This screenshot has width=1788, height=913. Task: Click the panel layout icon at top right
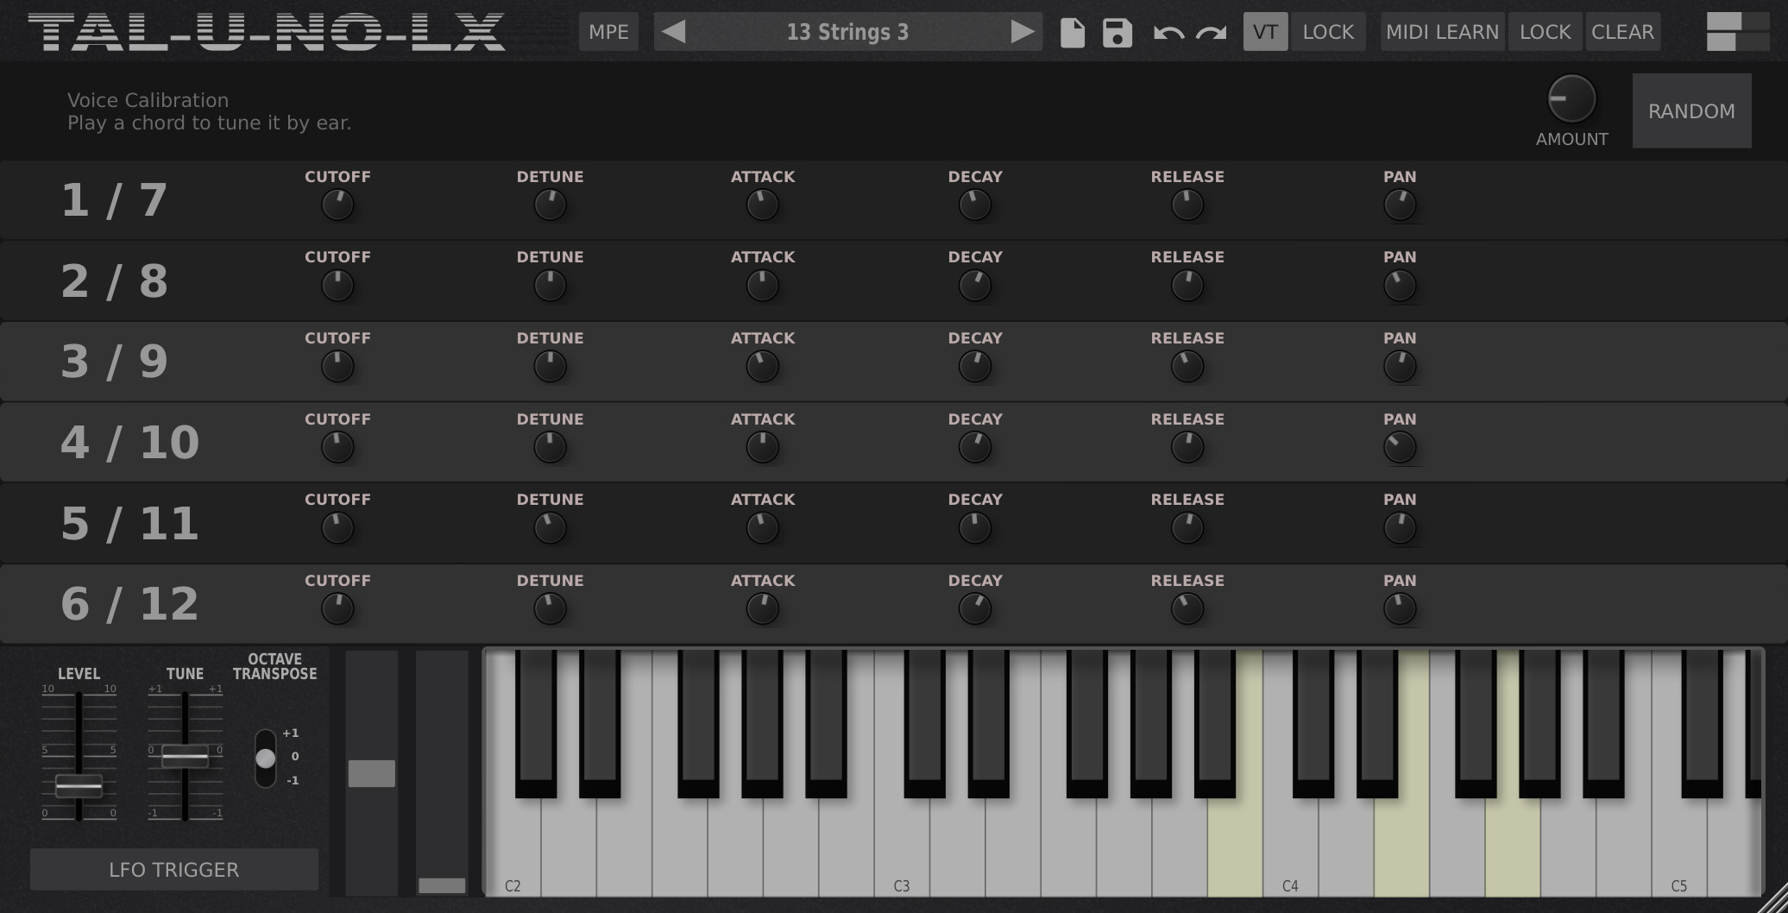point(1735,32)
